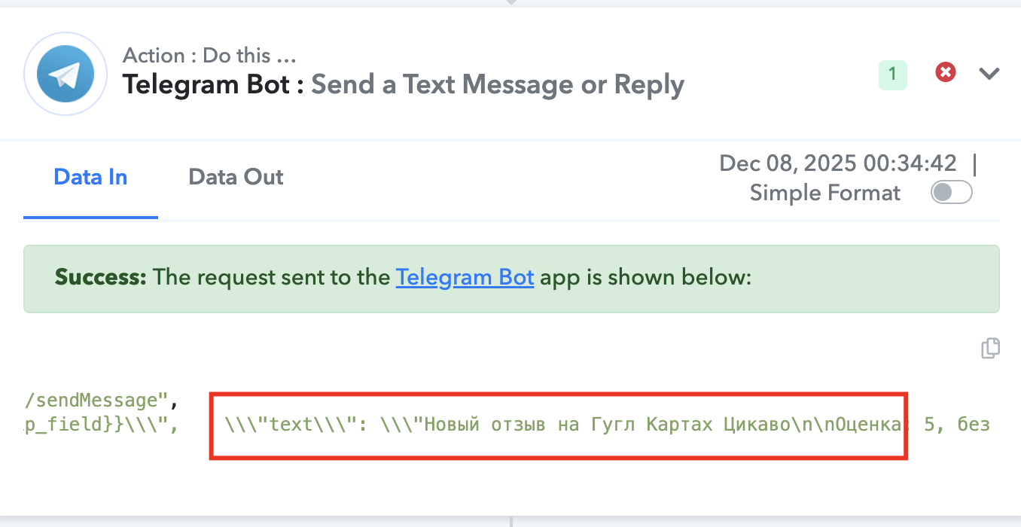
Task: Click the bold "Success:" word in the banner
Action: coord(100,277)
